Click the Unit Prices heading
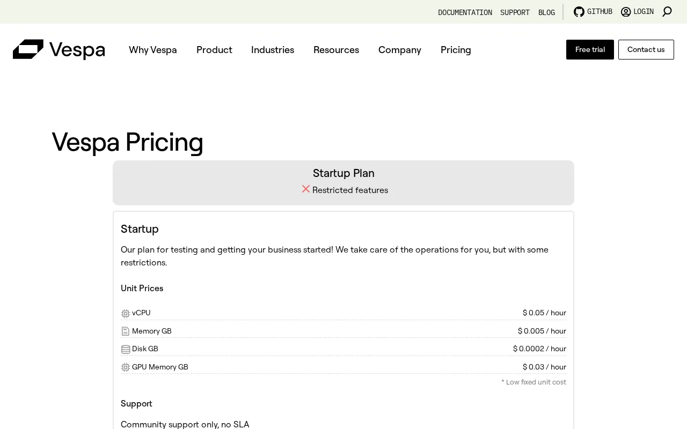The width and height of the screenshot is (687, 429). tap(142, 289)
